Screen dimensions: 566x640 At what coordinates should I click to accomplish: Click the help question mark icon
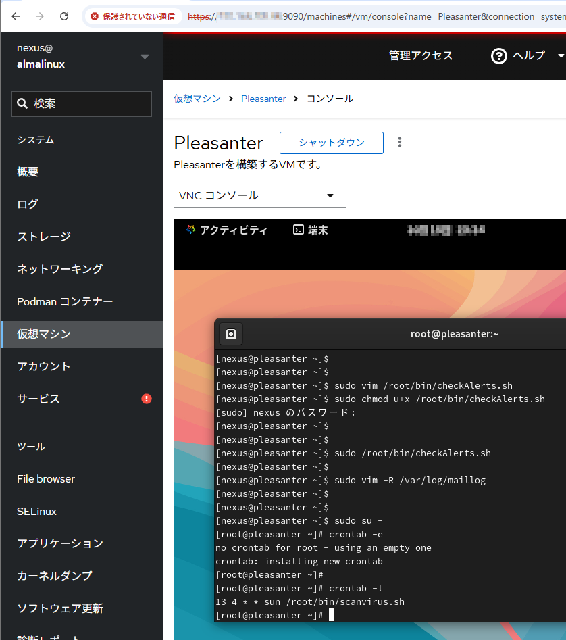click(x=499, y=56)
